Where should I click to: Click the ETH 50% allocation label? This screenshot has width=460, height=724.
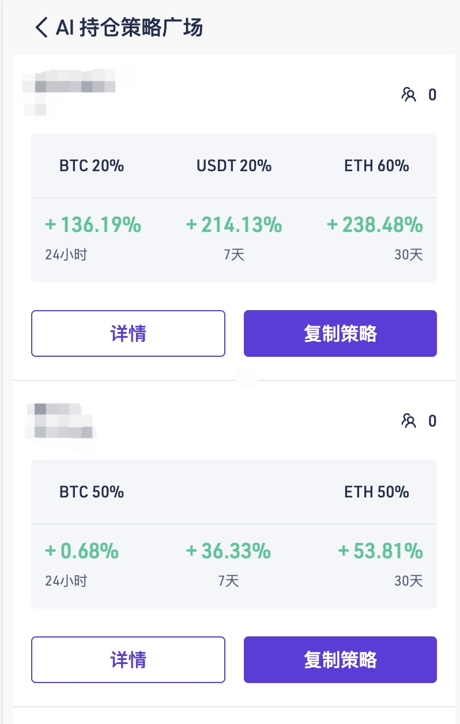click(376, 492)
